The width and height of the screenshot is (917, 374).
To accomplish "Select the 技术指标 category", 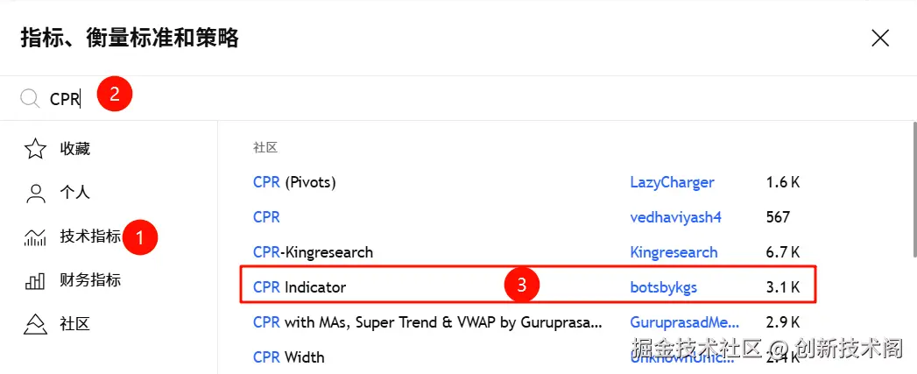I will [x=90, y=236].
